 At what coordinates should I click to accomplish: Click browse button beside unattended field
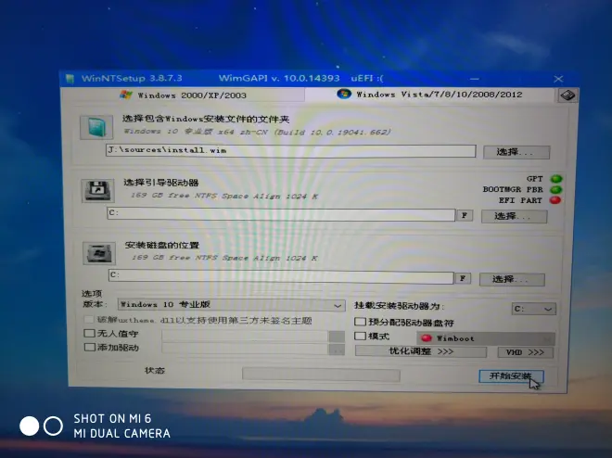(337, 337)
